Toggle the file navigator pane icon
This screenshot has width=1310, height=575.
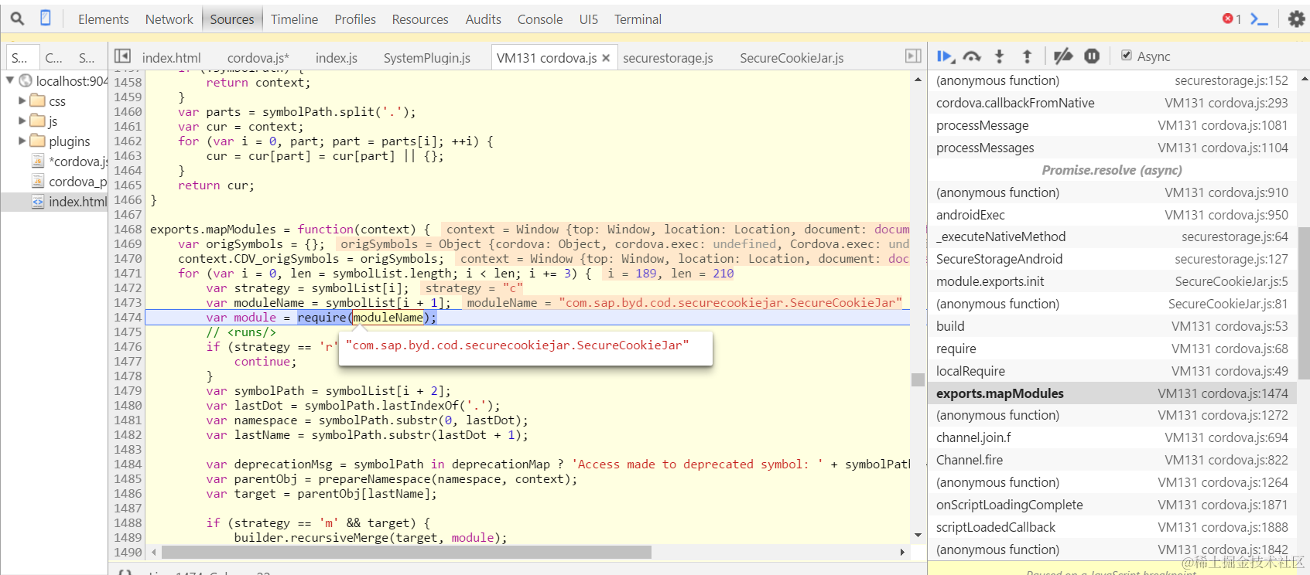[122, 56]
